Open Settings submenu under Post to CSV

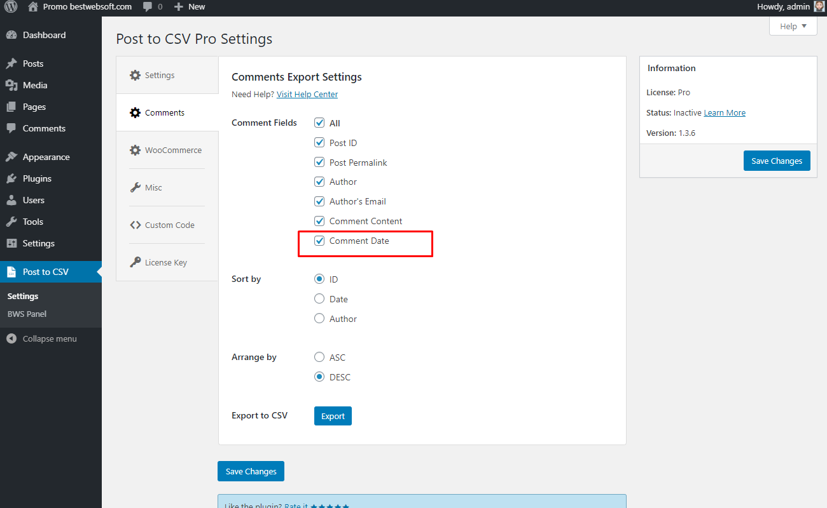[x=23, y=297]
